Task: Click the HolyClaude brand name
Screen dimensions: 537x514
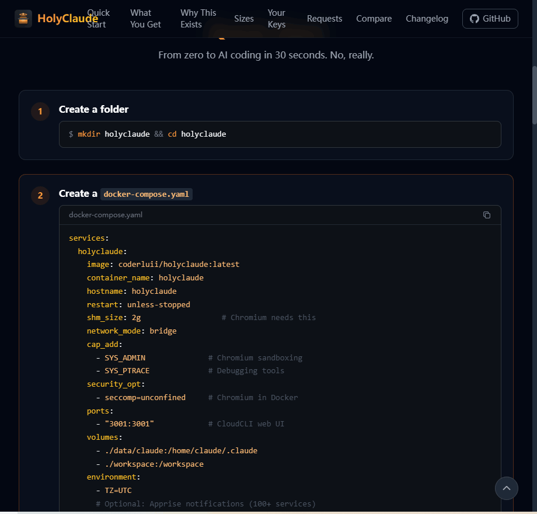Action: tap(68, 19)
